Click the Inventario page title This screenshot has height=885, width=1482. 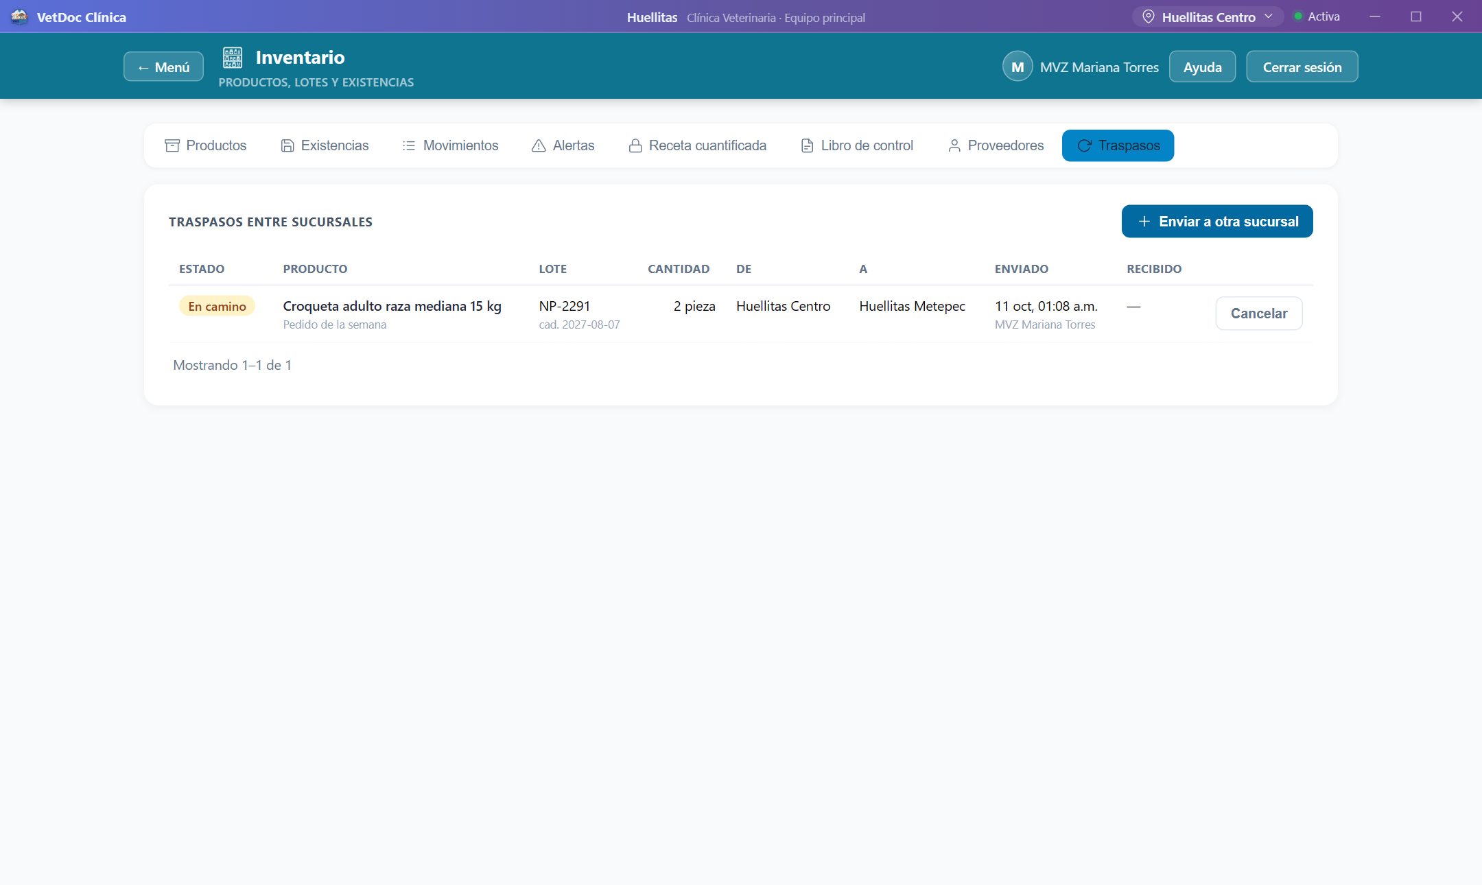[x=300, y=58]
